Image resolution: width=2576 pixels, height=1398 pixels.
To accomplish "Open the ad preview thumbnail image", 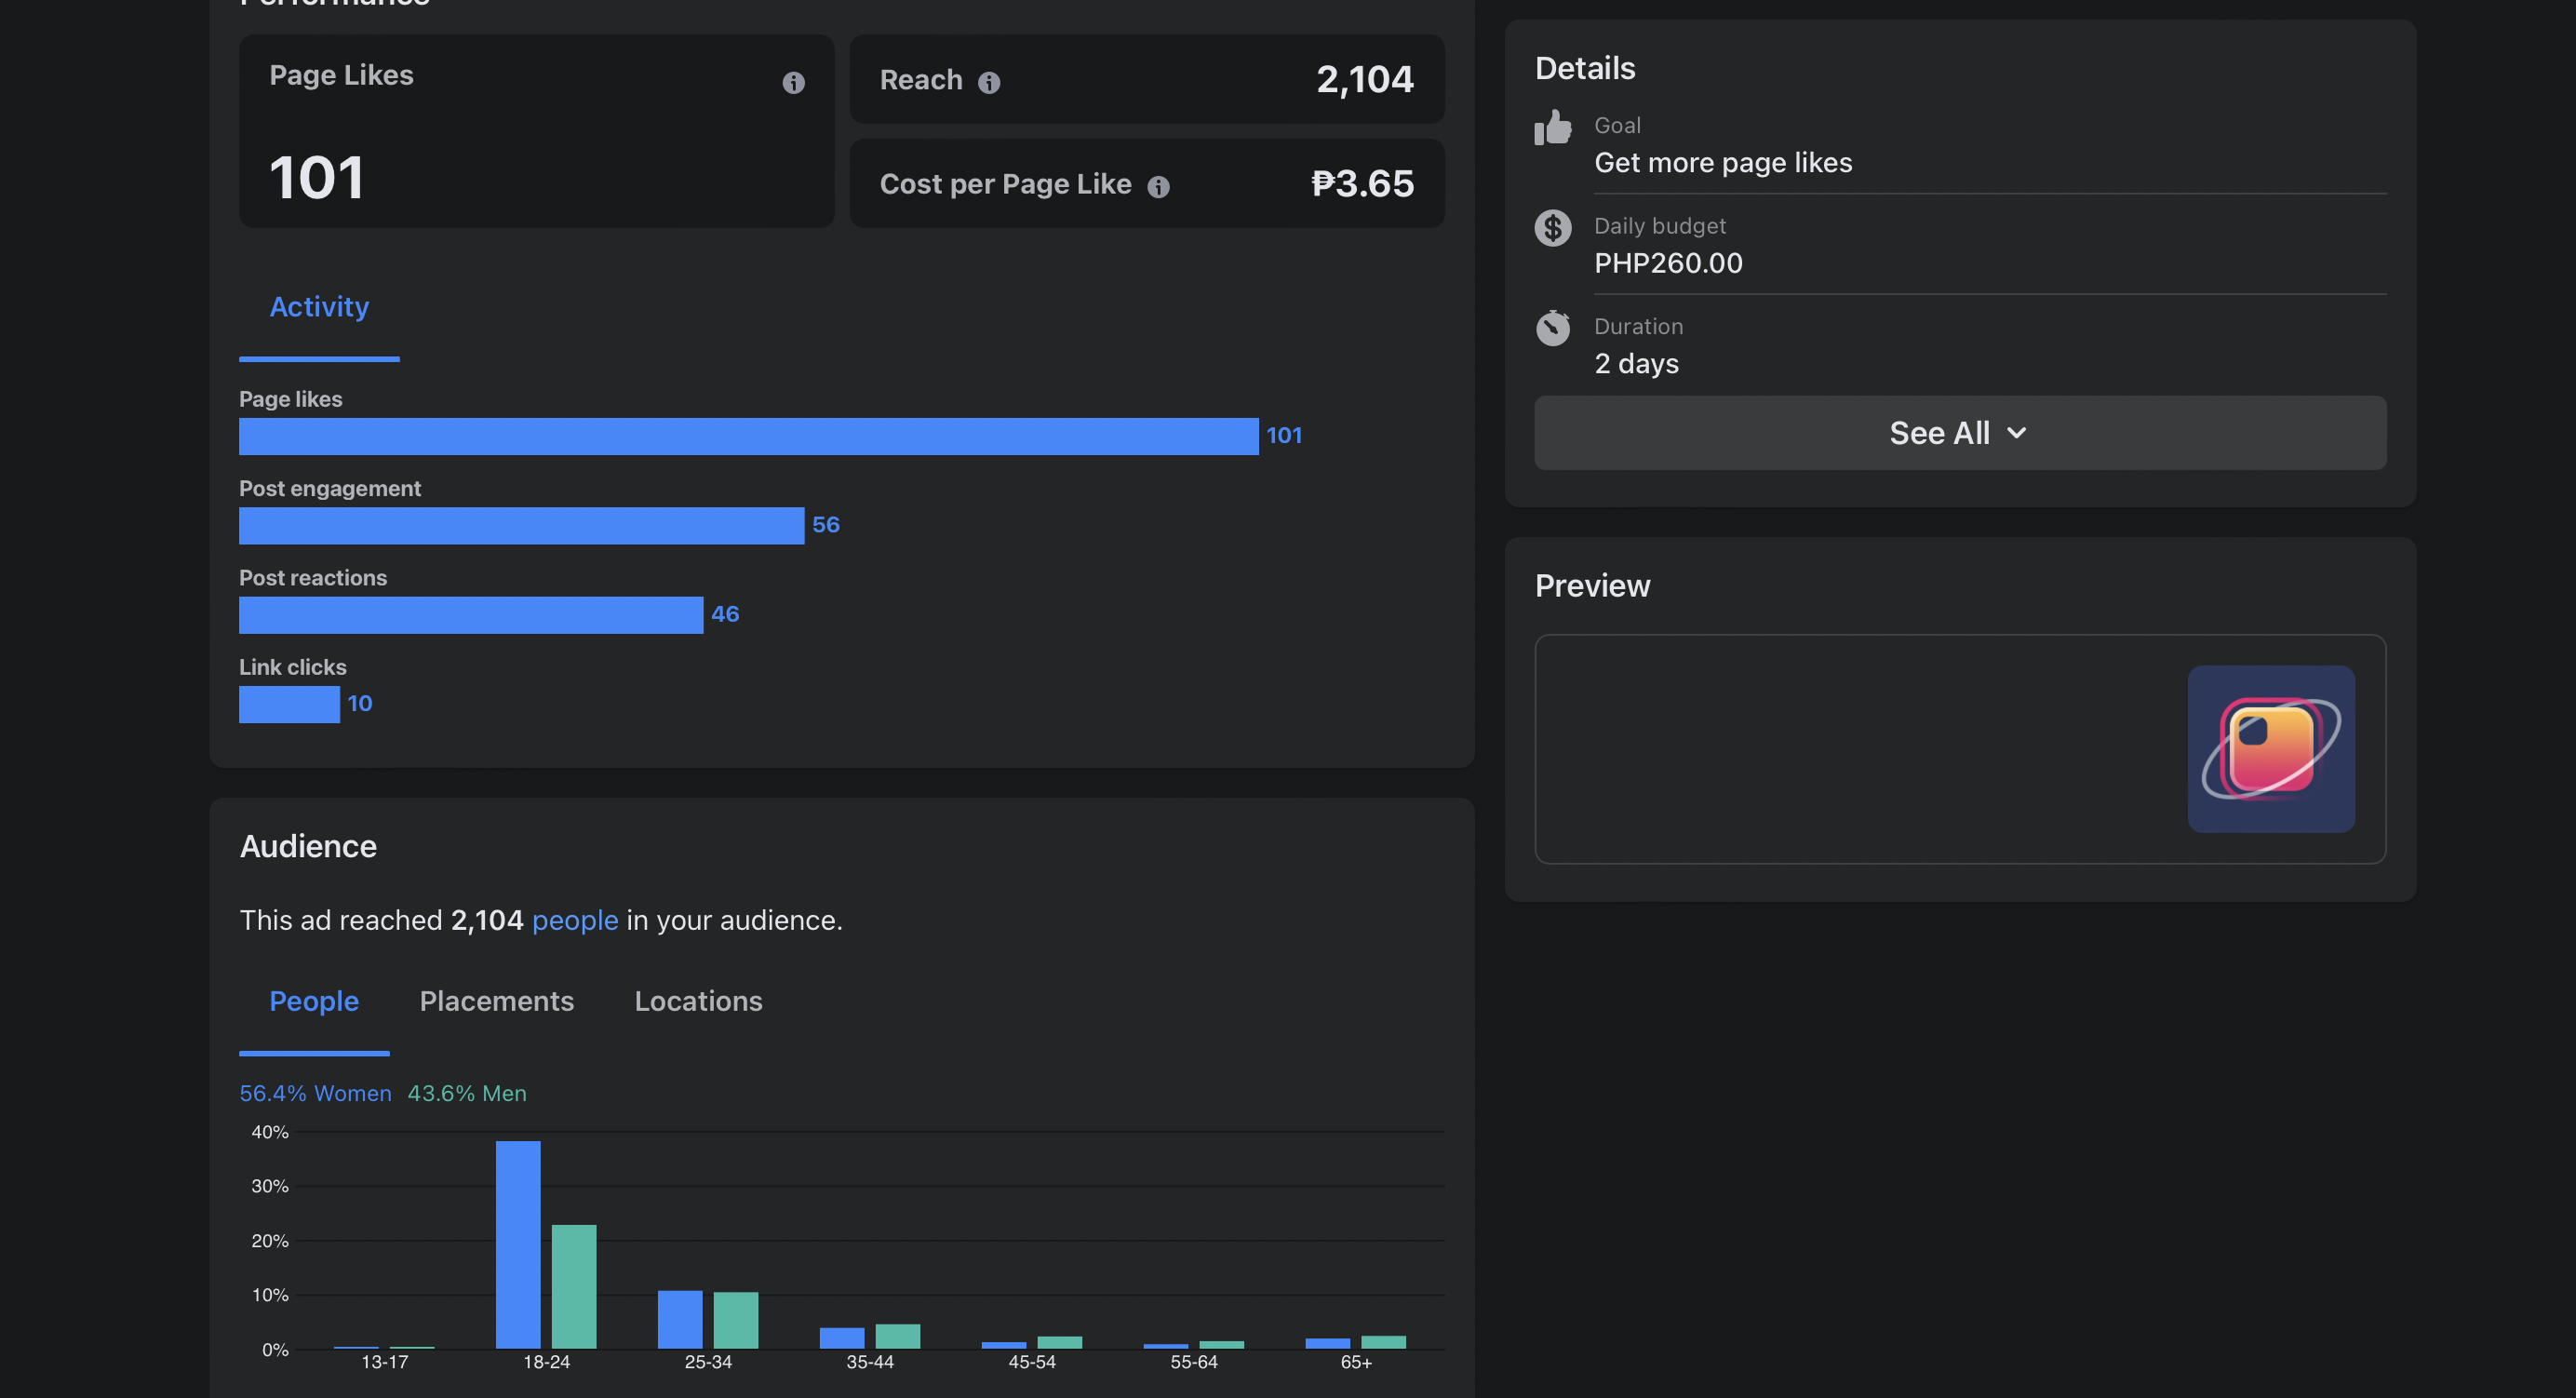I will point(2271,749).
